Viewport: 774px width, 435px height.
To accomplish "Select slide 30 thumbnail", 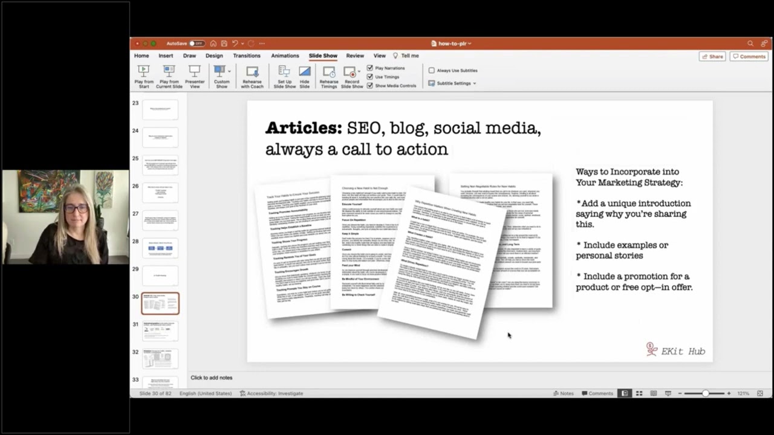I will click(160, 303).
